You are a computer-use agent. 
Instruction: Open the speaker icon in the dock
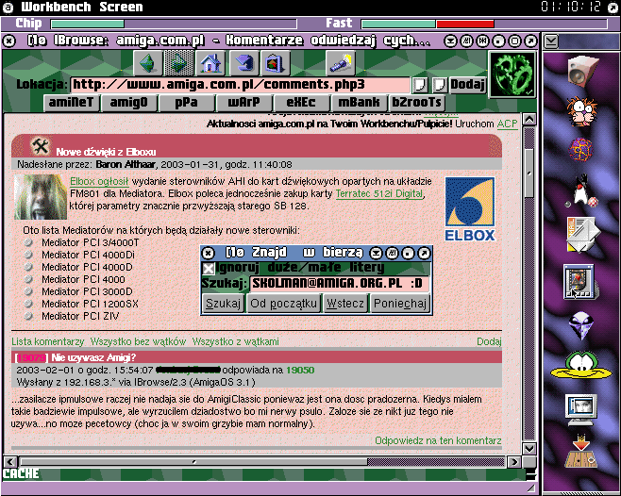581,71
